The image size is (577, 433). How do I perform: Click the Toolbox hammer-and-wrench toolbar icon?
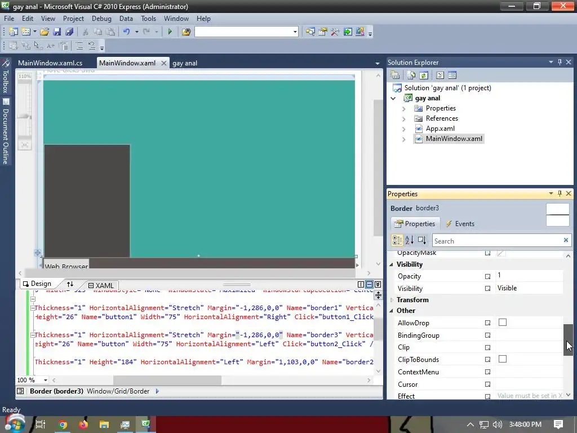click(335, 32)
